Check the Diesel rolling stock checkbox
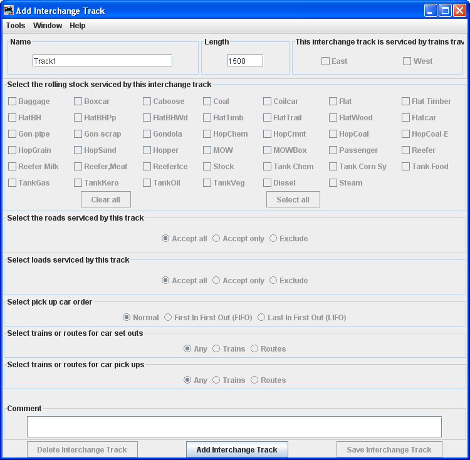This screenshot has width=470, height=460. click(x=268, y=183)
